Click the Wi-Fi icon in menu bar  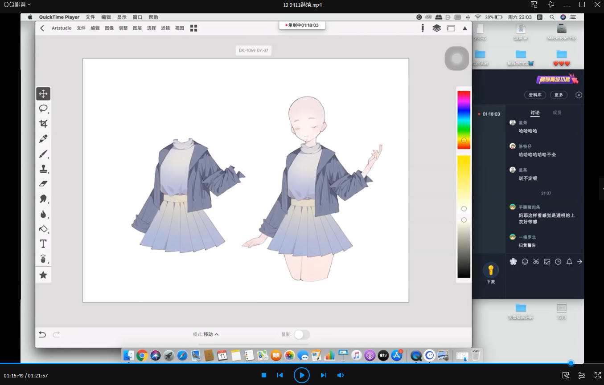coord(478,17)
